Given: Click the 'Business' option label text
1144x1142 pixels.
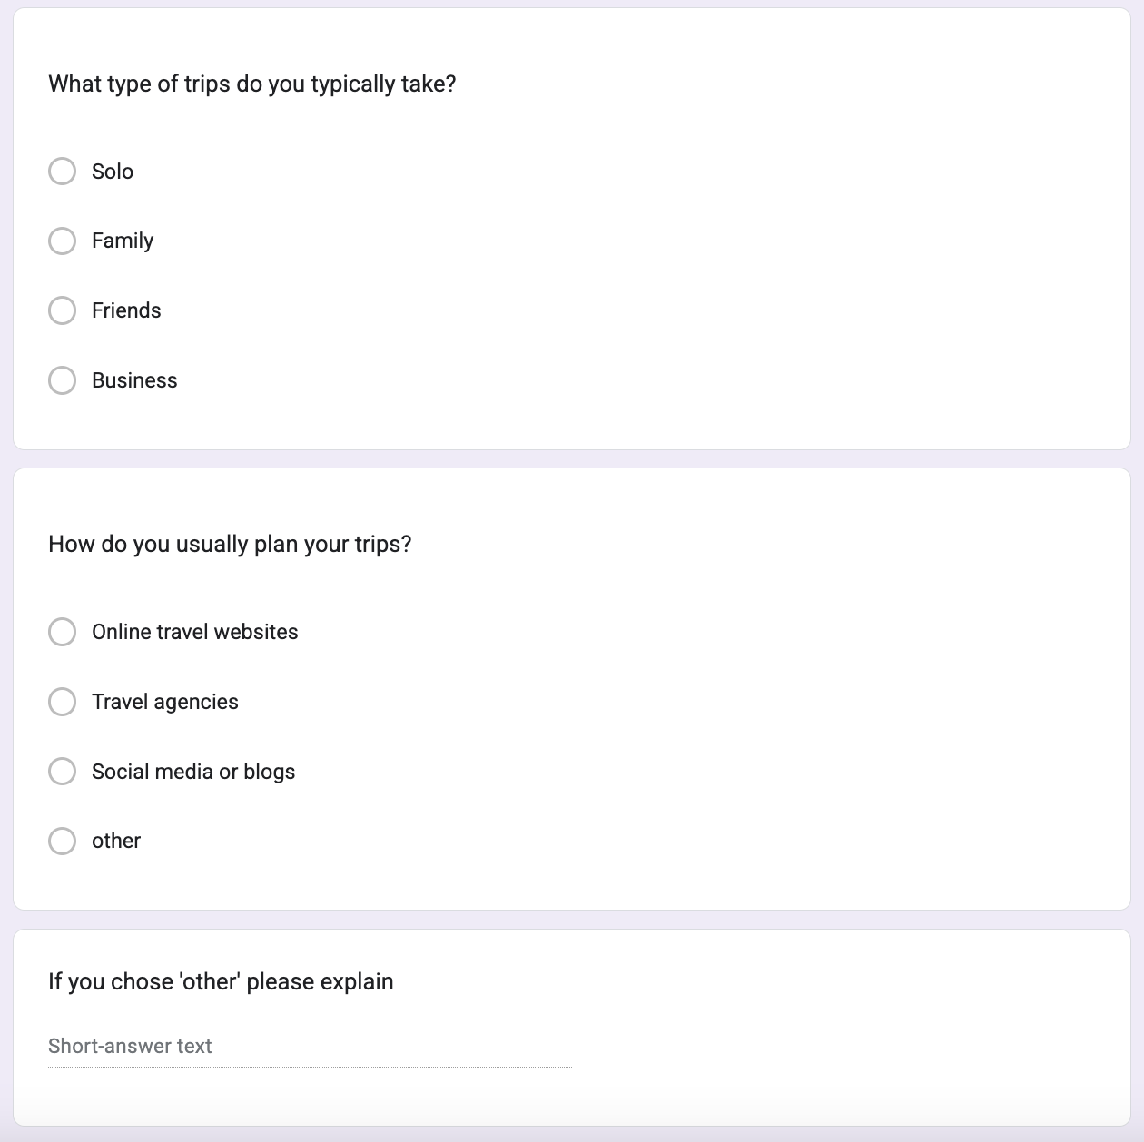Looking at the screenshot, I should [x=134, y=380].
